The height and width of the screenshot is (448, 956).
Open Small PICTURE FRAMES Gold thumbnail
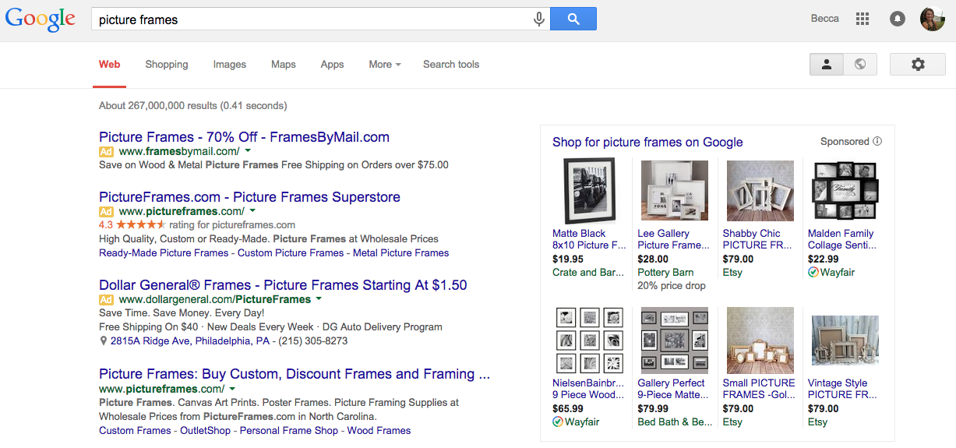pyautogui.click(x=760, y=340)
